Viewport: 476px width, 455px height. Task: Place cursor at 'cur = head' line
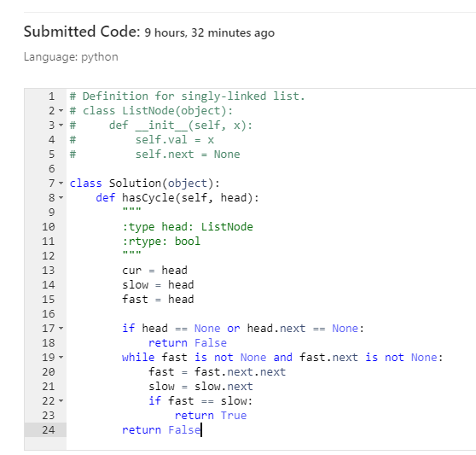click(154, 271)
